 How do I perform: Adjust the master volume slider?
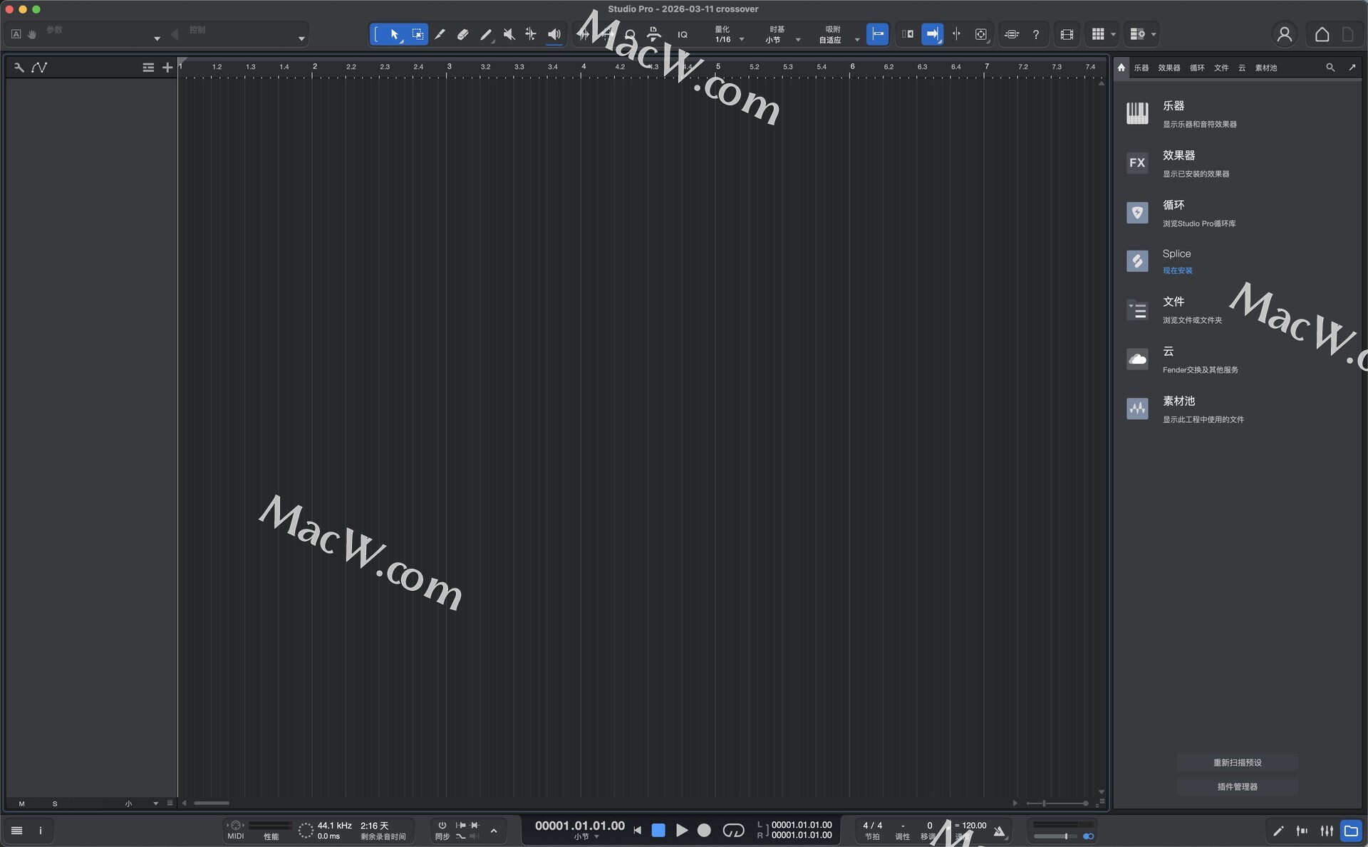pos(1065,836)
